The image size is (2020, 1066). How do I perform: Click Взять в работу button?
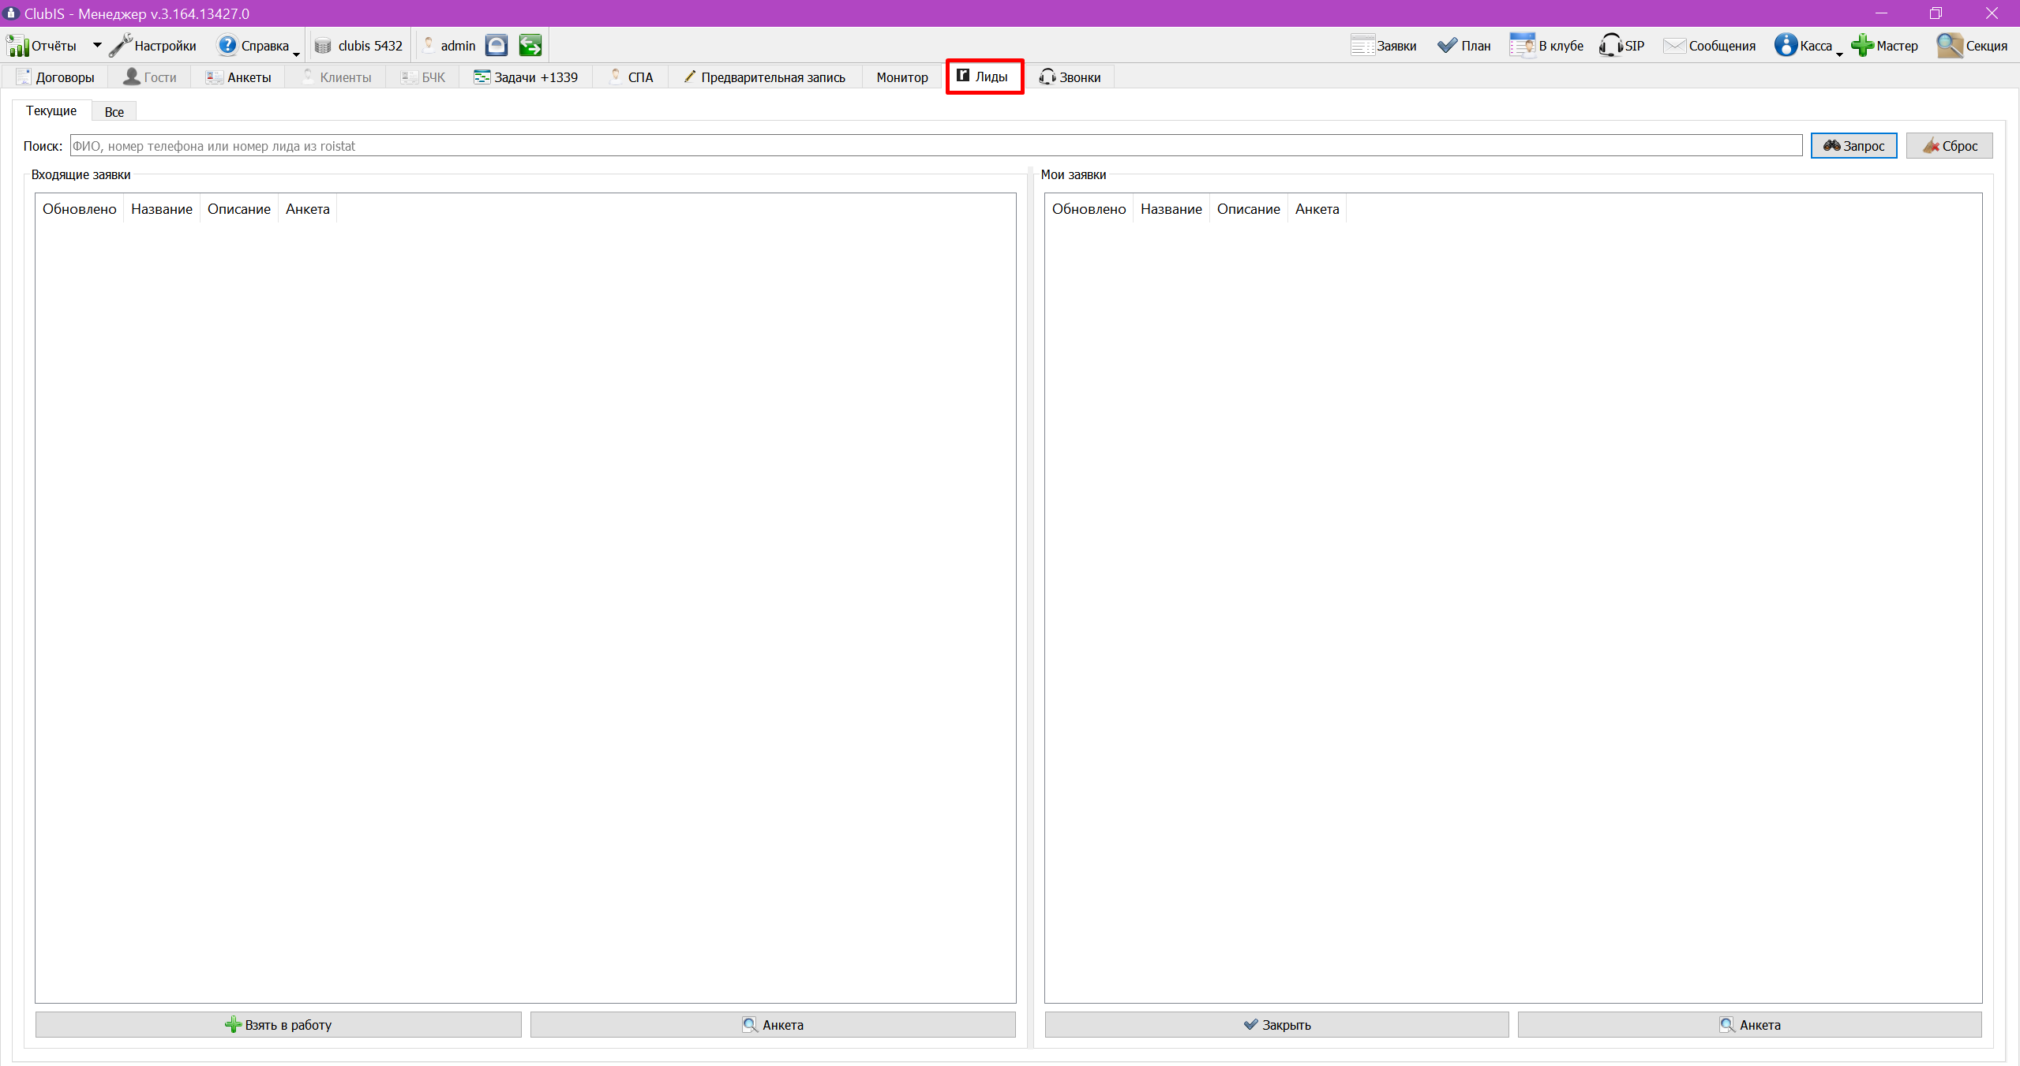point(279,1024)
